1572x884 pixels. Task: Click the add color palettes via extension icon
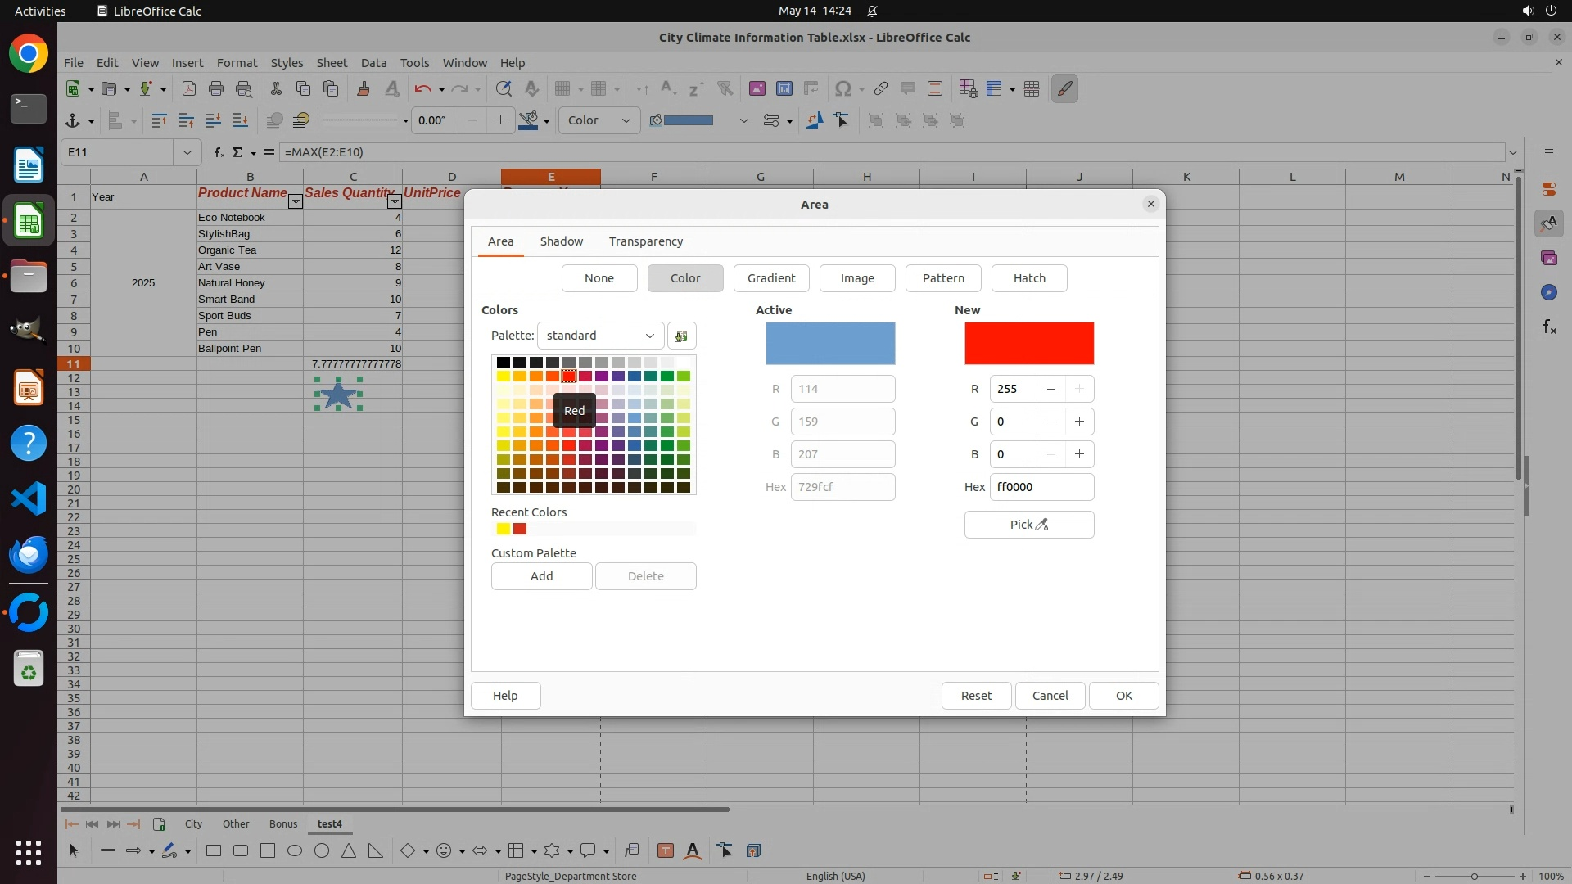(x=681, y=336)
